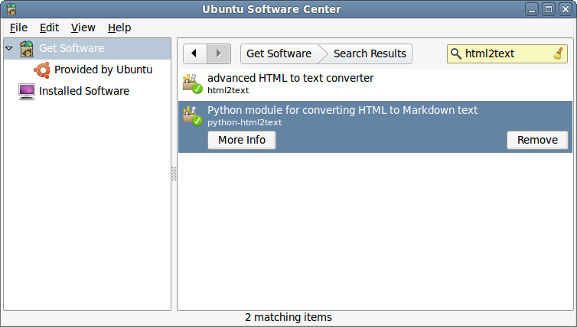
Task: Click the html2text package name text
Action: click(228, 90)
